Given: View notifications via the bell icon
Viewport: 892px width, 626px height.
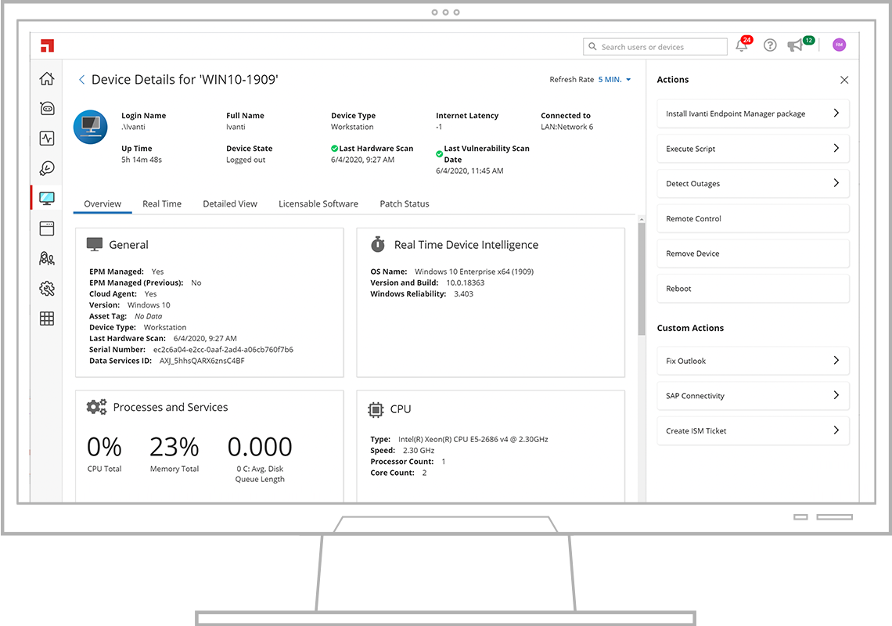Looking at the screenshot, I should tap(742, 46).
